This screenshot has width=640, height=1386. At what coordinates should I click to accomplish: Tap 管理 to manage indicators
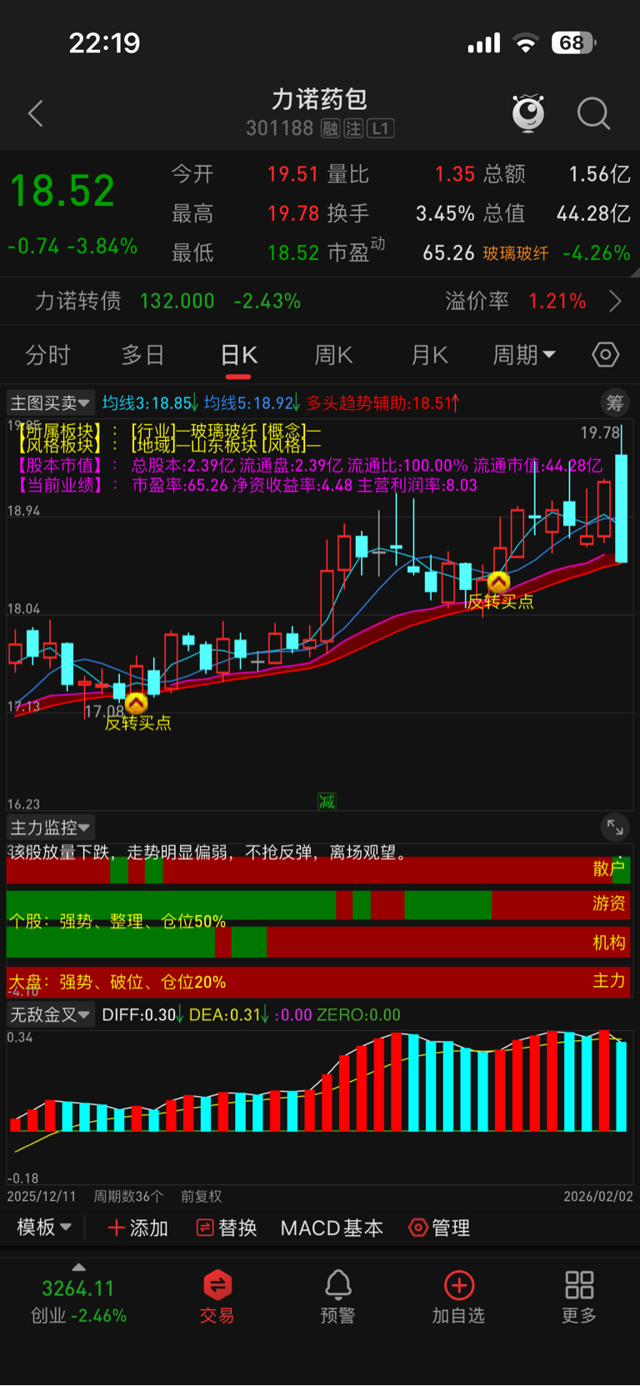coord(439,1228)
